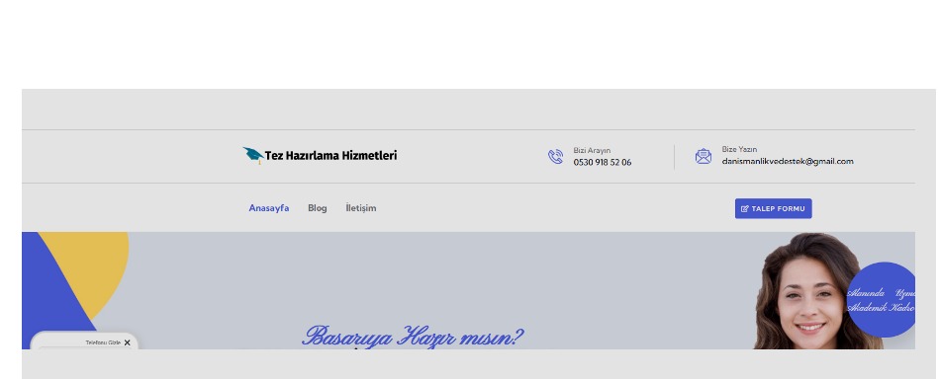This screenshot has height=379, width=938.
Task: Click the 'Bize Yazın' label
Action: tap(739, 149)
